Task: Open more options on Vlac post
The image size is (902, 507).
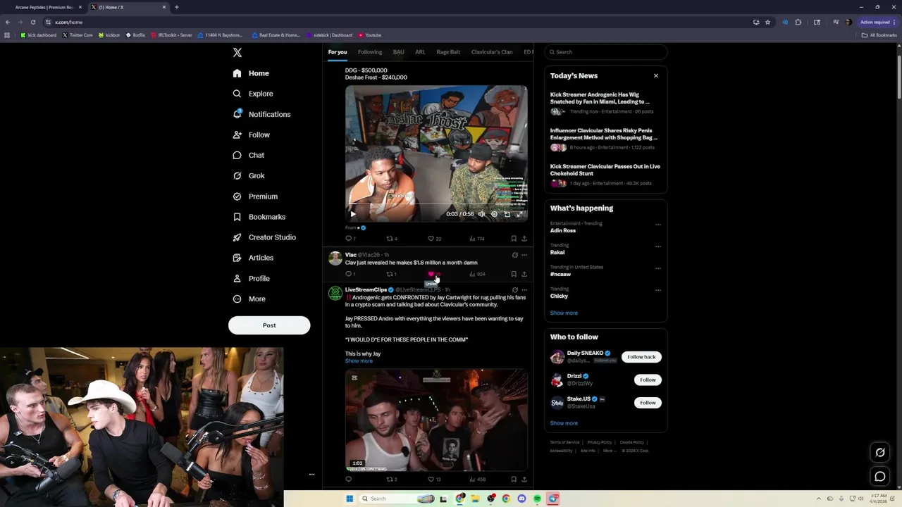Action: pos(524,255)
